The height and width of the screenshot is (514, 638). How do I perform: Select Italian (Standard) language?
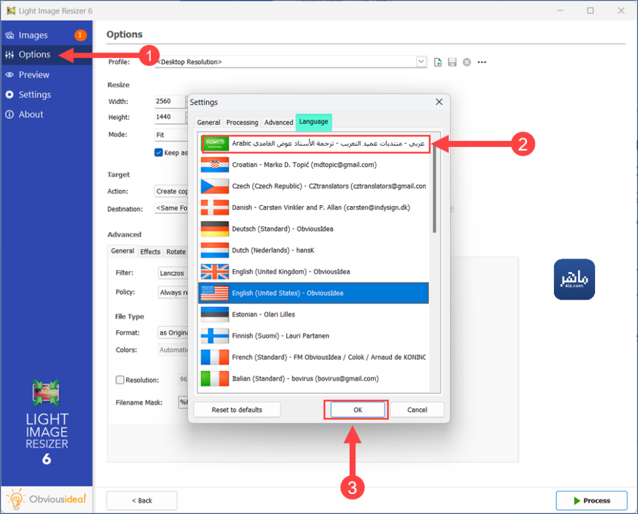click(x=314, y=378)
